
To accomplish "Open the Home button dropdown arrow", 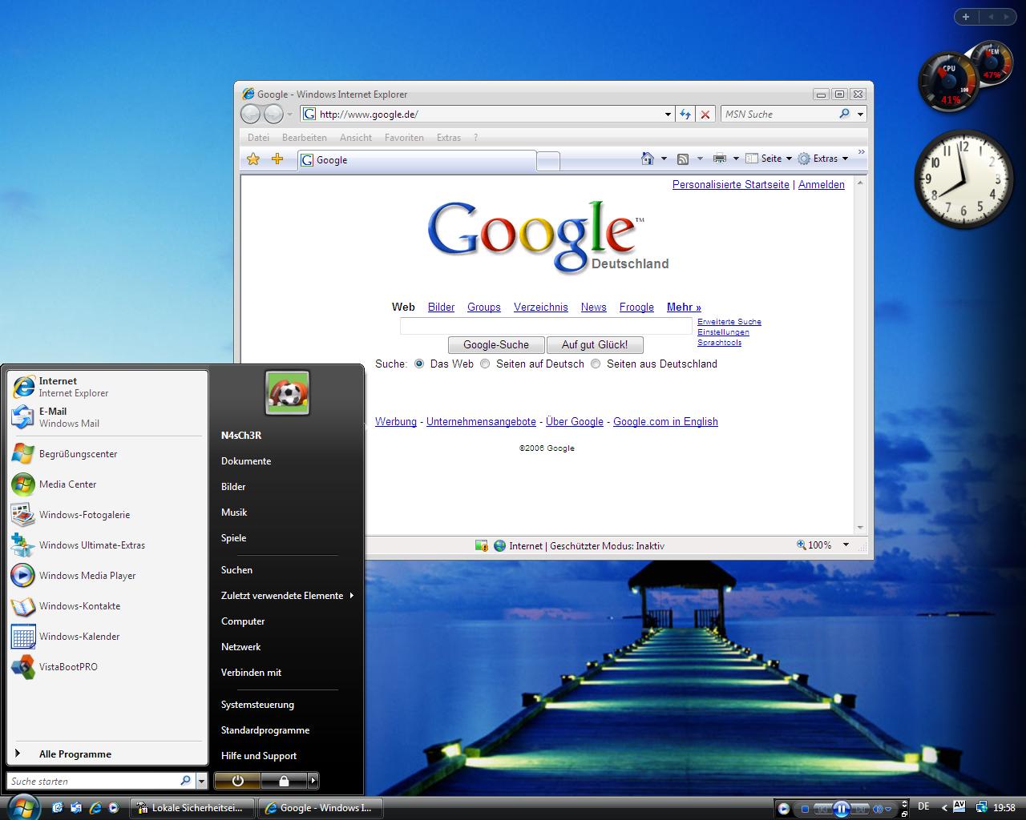I will [664, 159].
